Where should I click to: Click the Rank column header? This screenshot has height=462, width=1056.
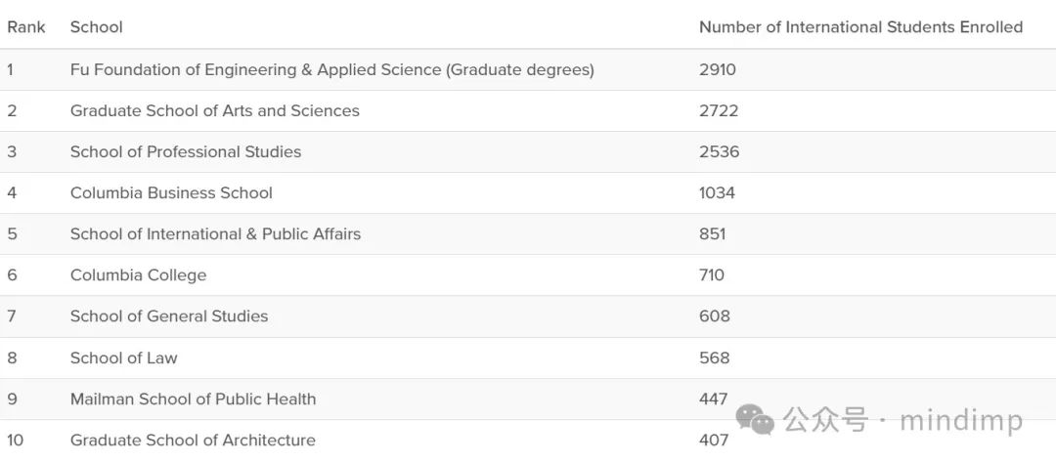26,27
